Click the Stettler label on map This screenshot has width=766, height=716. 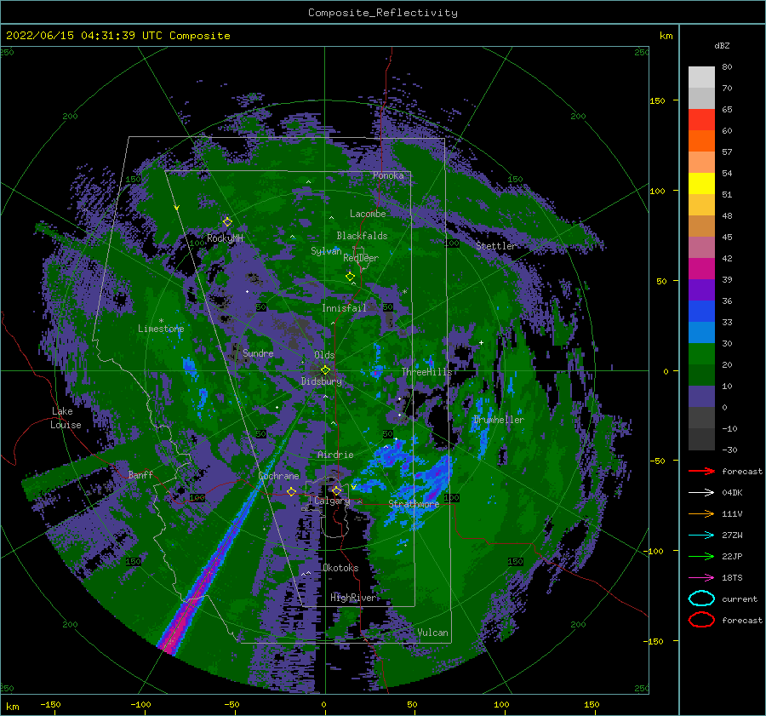[x=496, y=246]
